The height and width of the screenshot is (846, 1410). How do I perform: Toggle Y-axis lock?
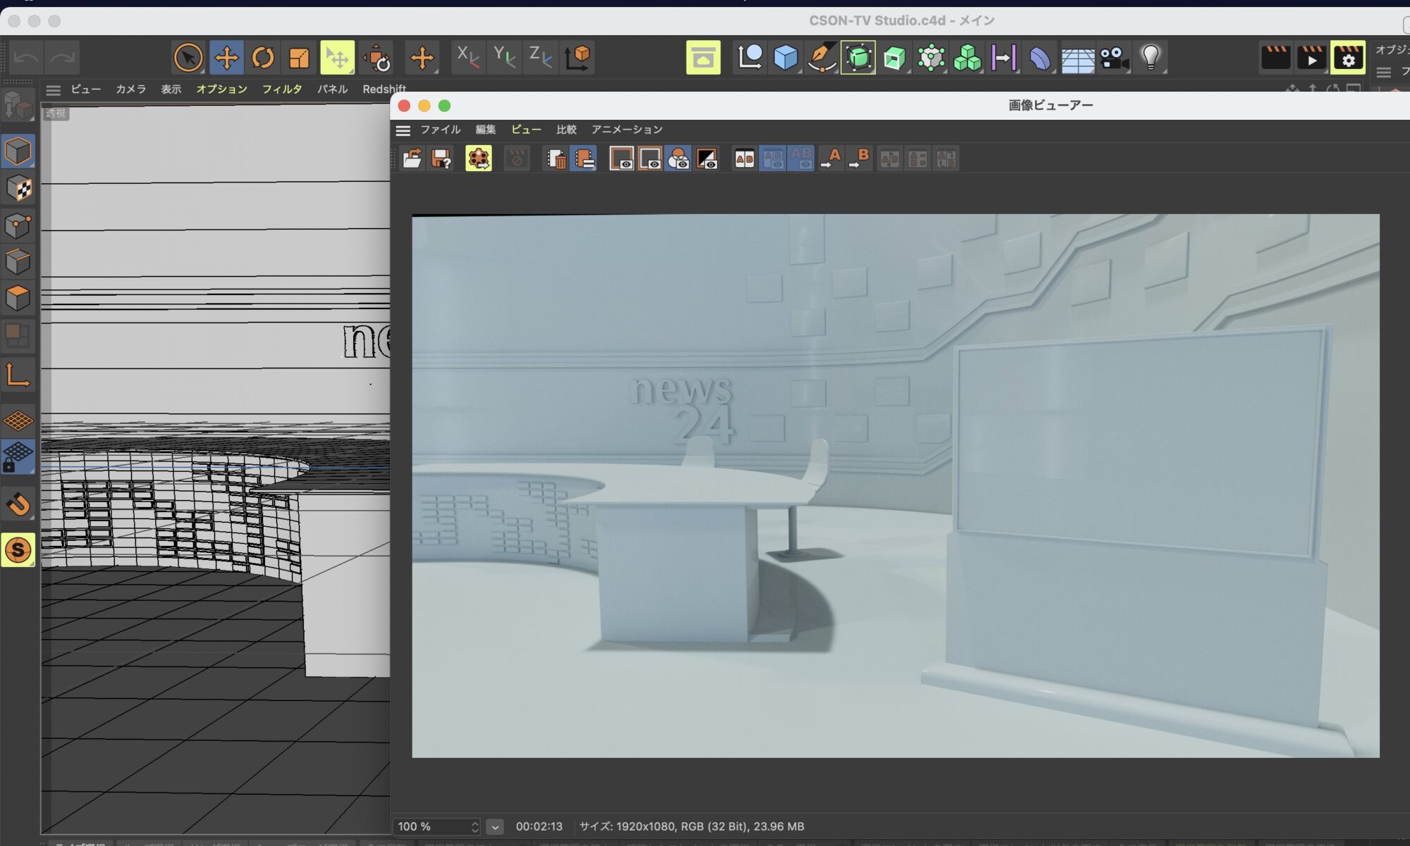504,58
